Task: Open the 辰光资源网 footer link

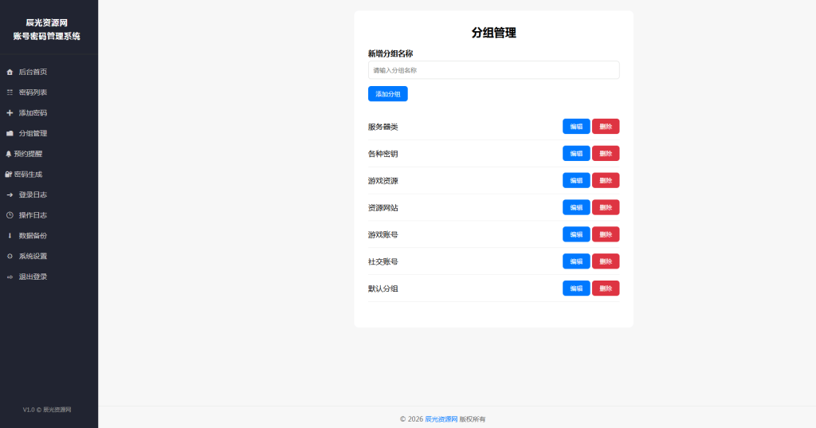Action: [441, 419]
